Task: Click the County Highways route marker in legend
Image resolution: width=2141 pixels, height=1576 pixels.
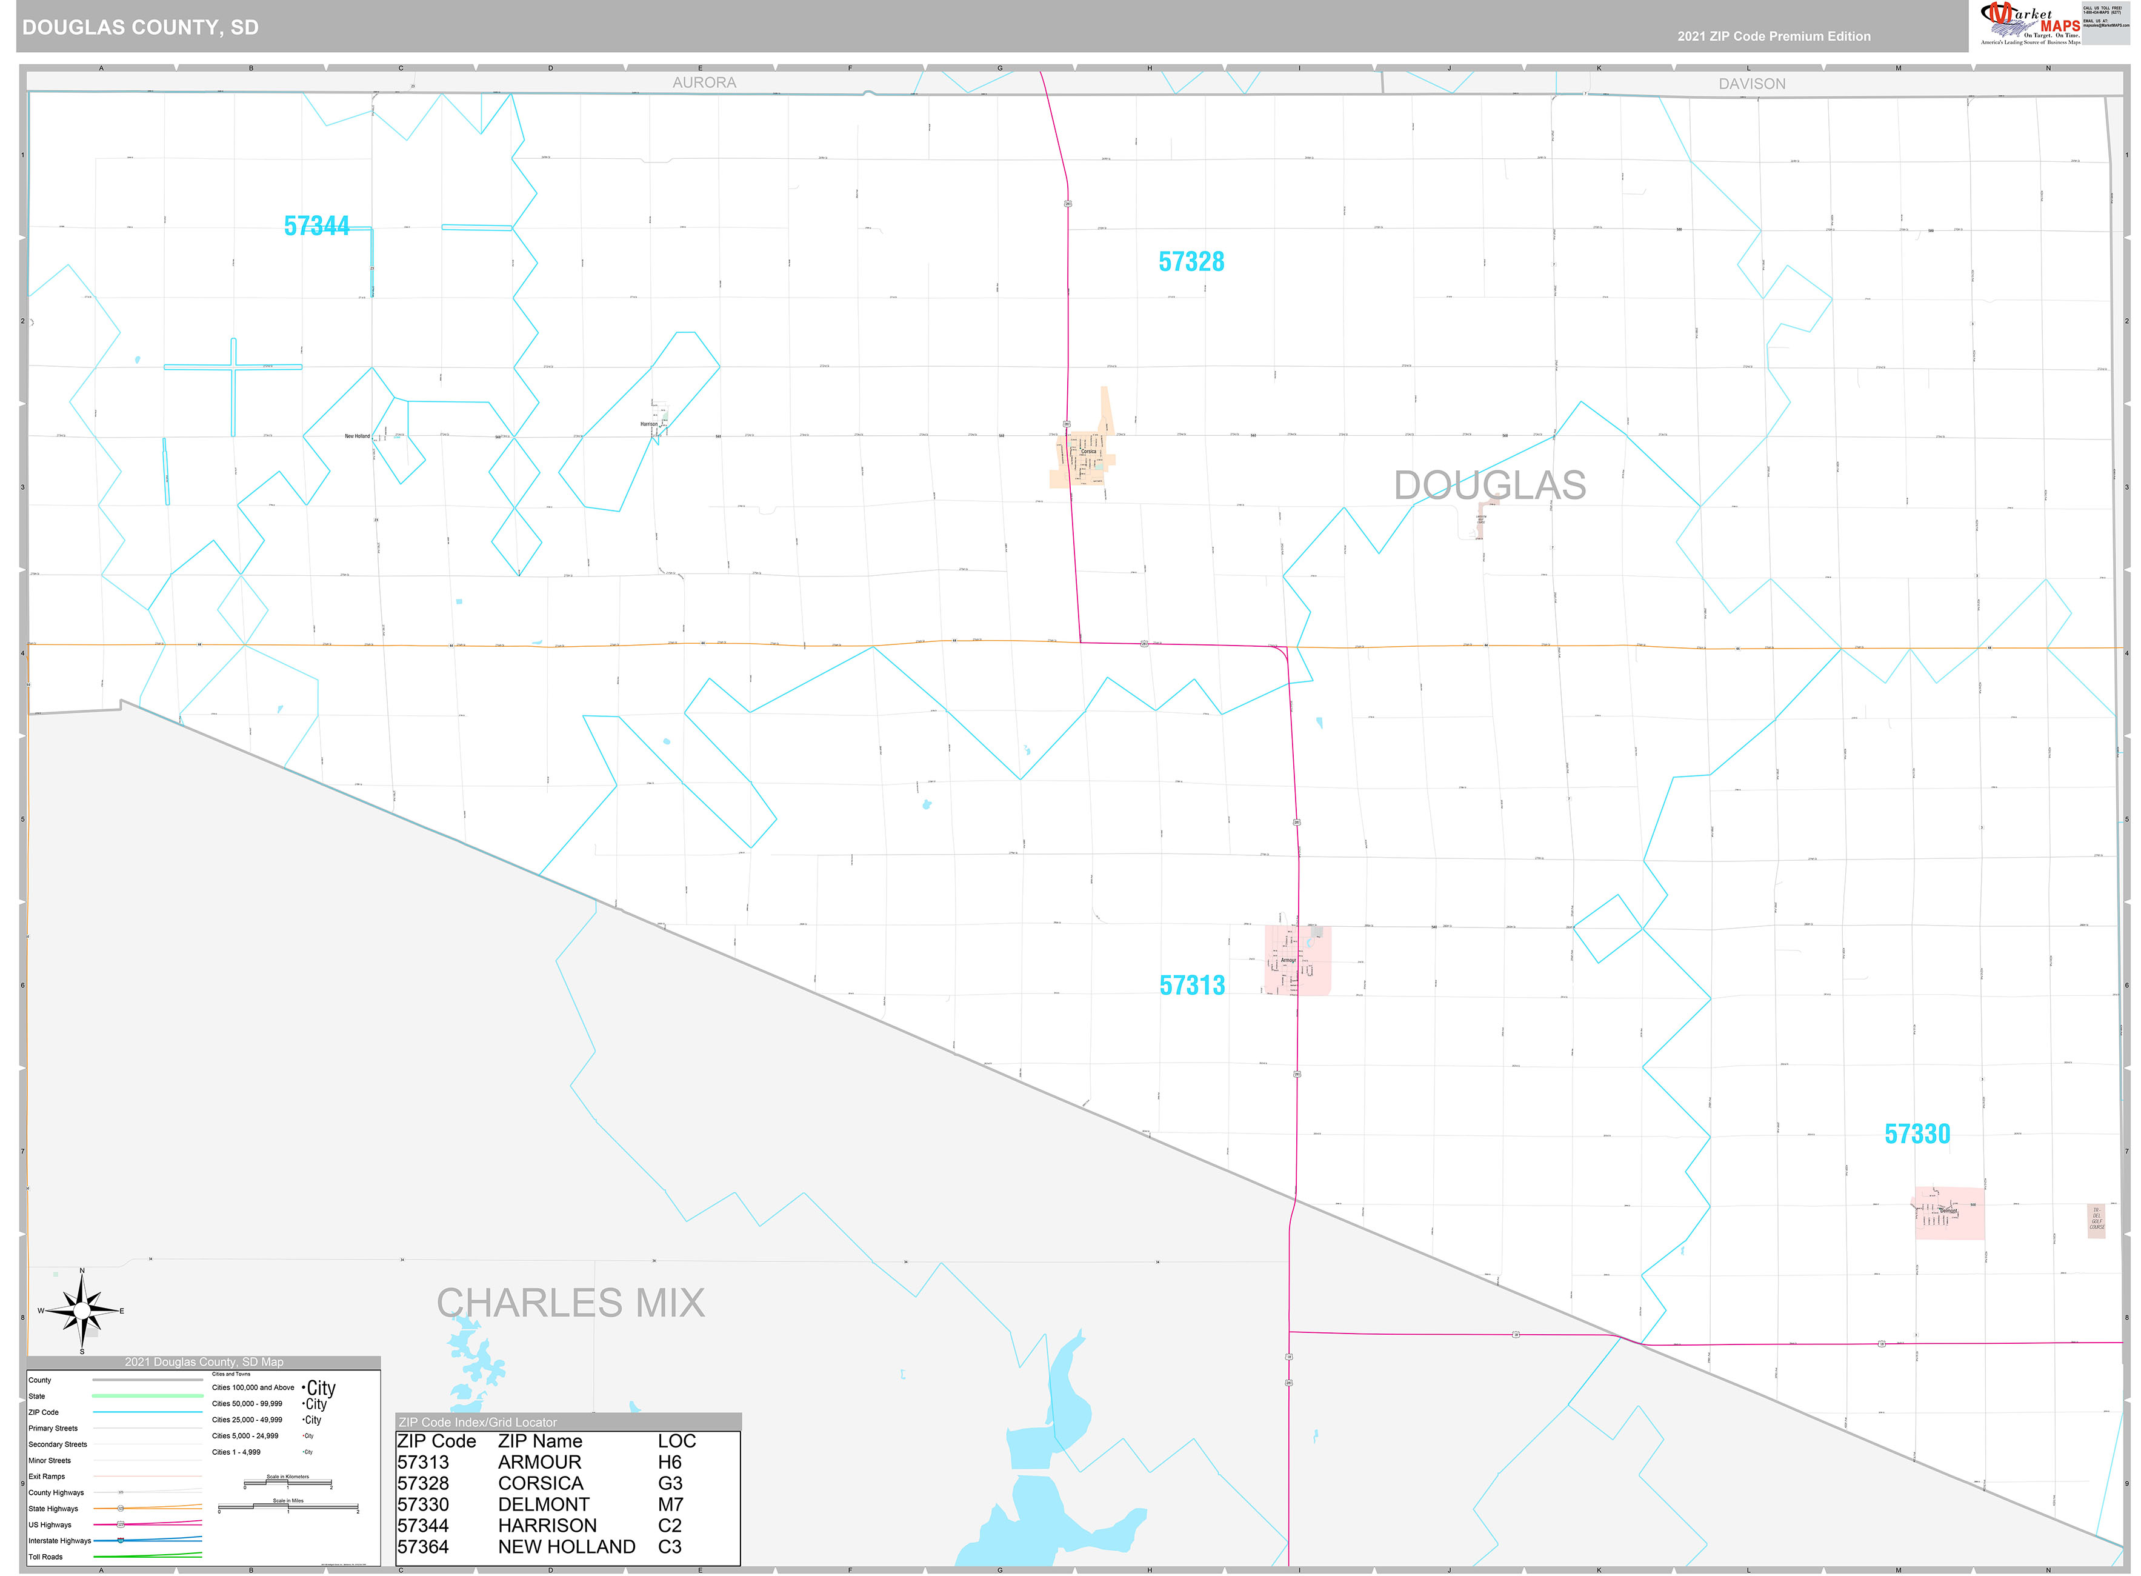Action: click(120, 1492)
